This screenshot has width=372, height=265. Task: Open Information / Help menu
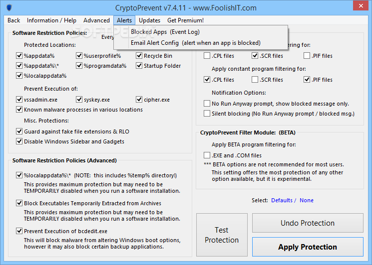tap(51, 20)
